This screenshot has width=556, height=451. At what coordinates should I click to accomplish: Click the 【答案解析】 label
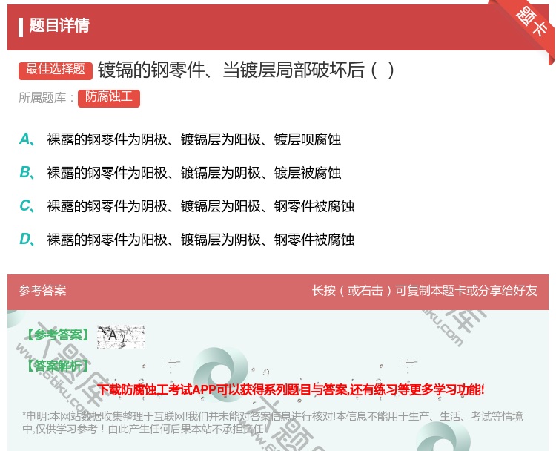click(59, 366)
